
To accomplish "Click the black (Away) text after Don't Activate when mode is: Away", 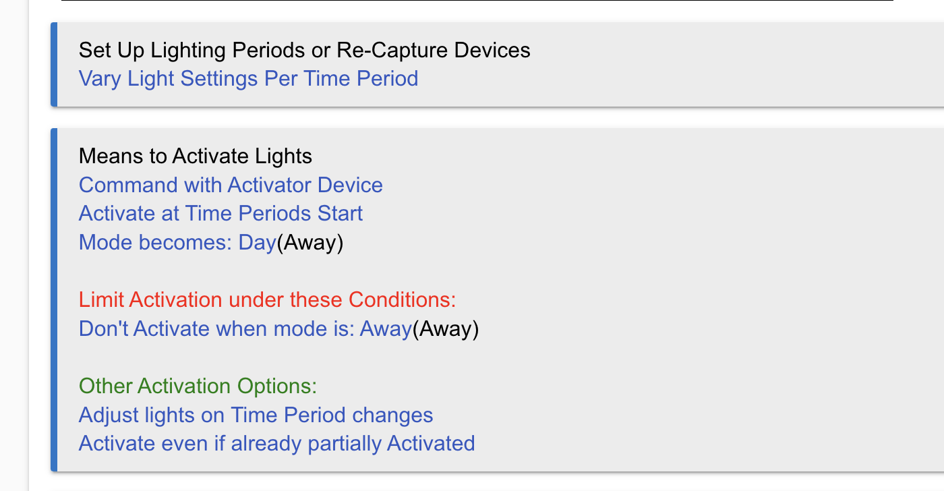I will point(446,328).
